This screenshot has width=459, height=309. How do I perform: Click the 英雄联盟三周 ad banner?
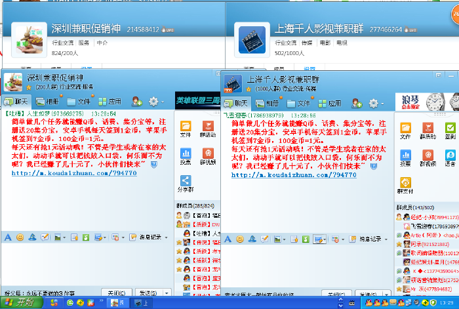(198, 100)
